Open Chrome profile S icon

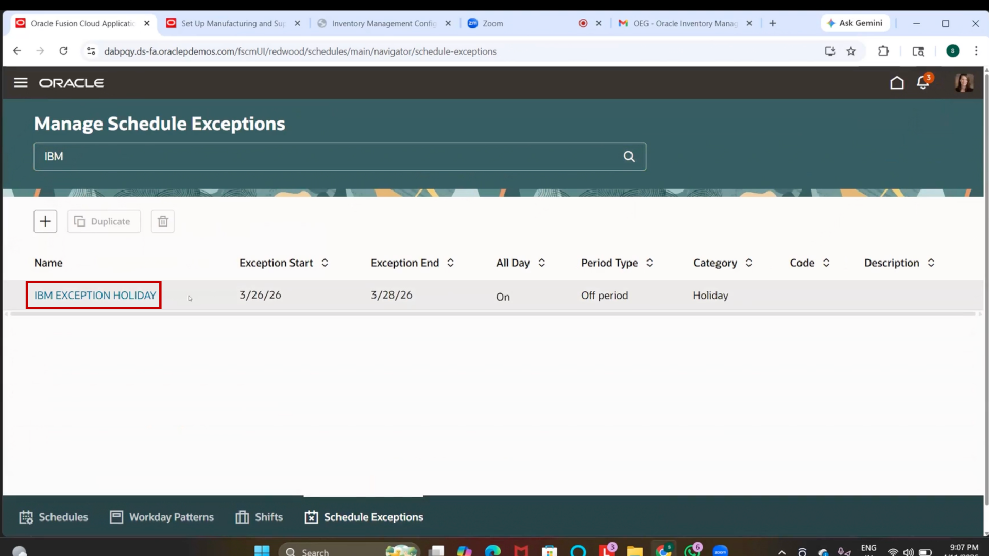pos(953,51)
